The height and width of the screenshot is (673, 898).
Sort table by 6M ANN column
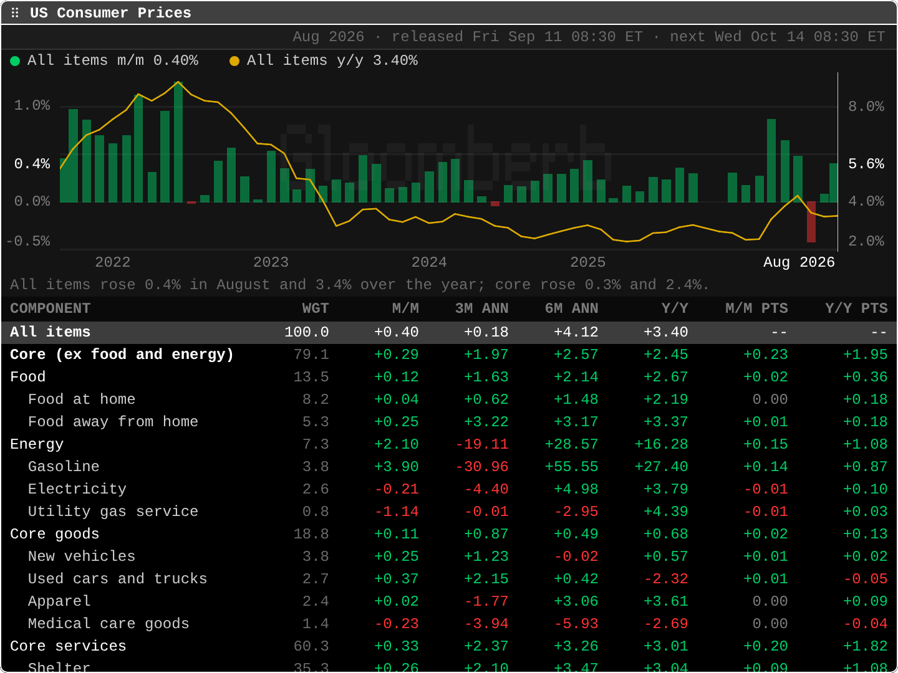coord(571,308)
